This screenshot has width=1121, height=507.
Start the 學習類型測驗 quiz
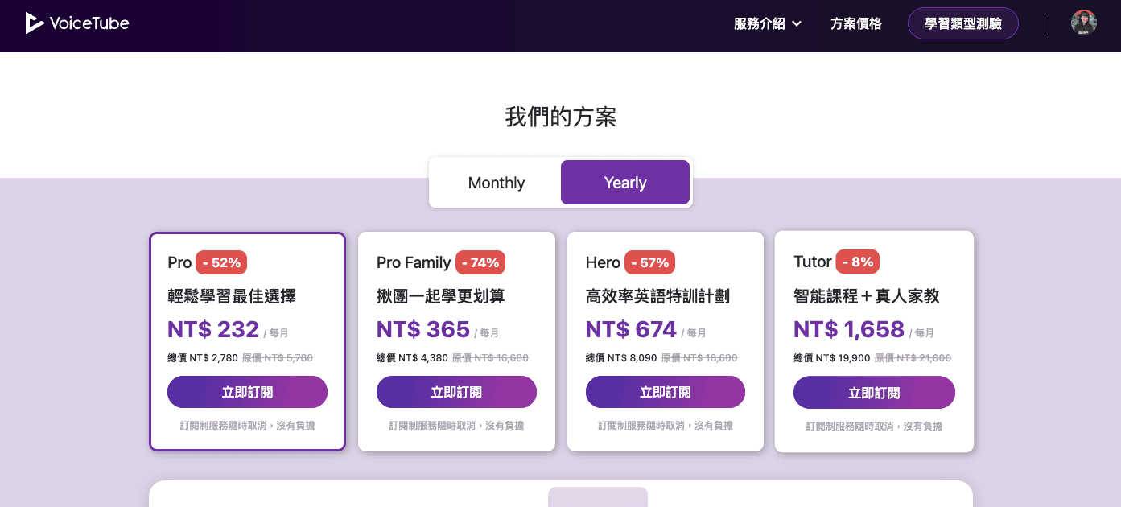[963, 23]
